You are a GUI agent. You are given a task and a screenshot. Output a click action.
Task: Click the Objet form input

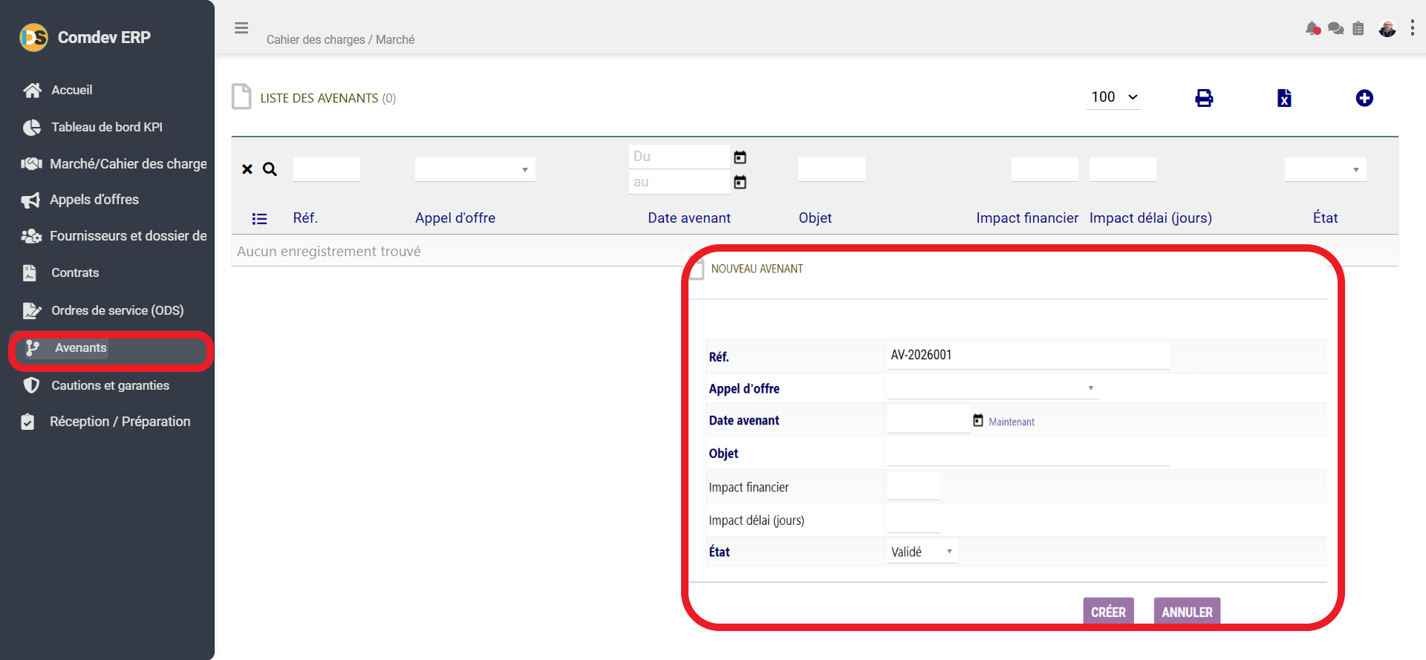click(1028, 453)
